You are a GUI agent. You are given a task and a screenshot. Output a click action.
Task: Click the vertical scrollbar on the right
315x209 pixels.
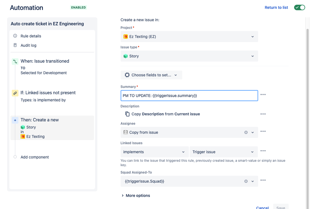pos(307,118)
